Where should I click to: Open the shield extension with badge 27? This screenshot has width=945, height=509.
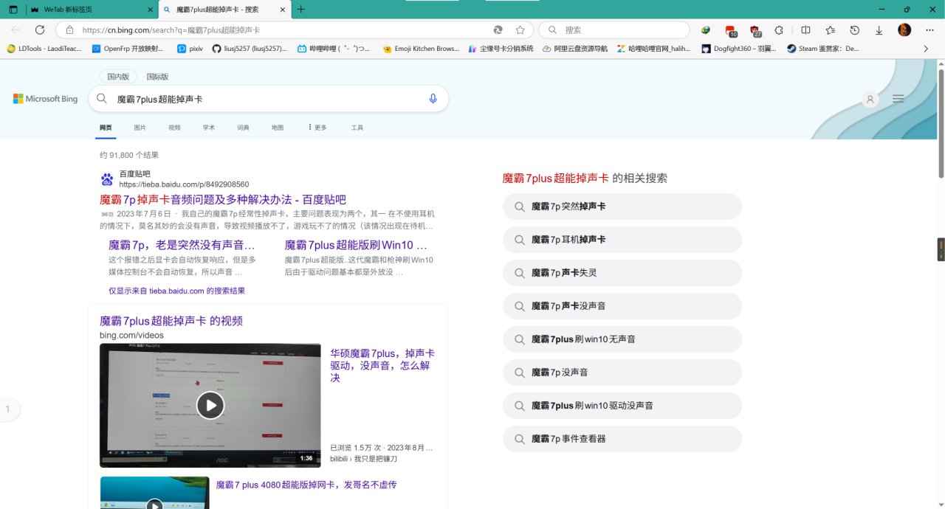click(755, 31)
